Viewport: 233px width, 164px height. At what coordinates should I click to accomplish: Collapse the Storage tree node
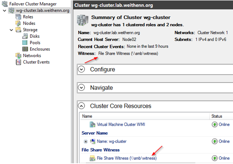click(x=11, y=30)
